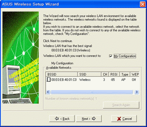Click 'Number of known wireless network(s): 1' text
Image resolution: width=147 pixels, height=127 pixels.
[71, 99]
